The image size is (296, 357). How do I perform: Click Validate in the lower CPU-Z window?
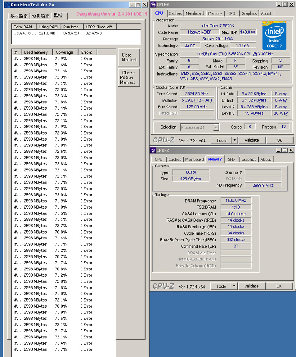click(251, 286)
